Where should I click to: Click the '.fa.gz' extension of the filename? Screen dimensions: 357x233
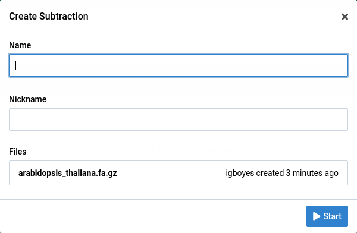pos(107,173)
